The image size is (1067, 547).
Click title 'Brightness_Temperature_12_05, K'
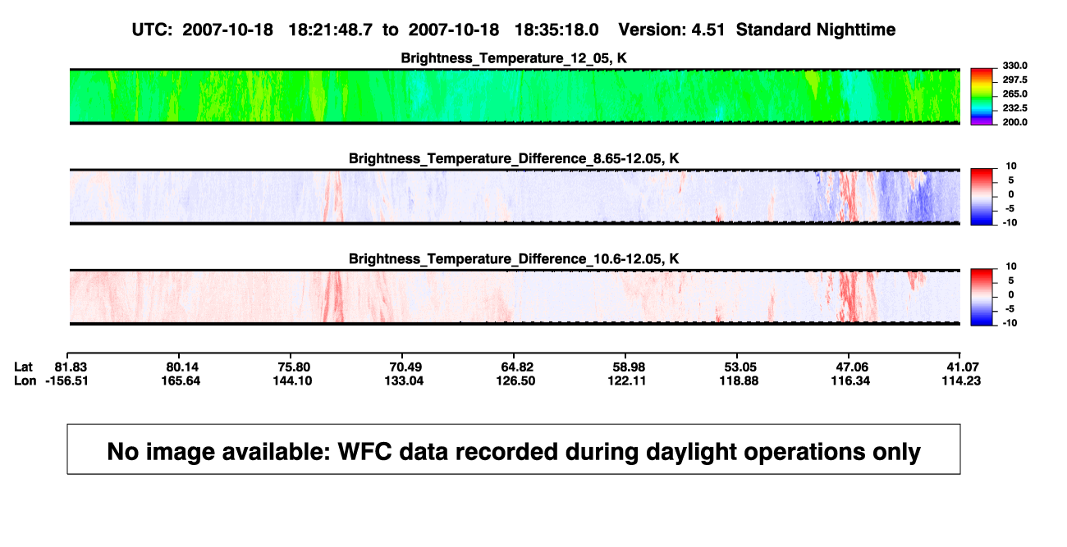coord(515,58)
